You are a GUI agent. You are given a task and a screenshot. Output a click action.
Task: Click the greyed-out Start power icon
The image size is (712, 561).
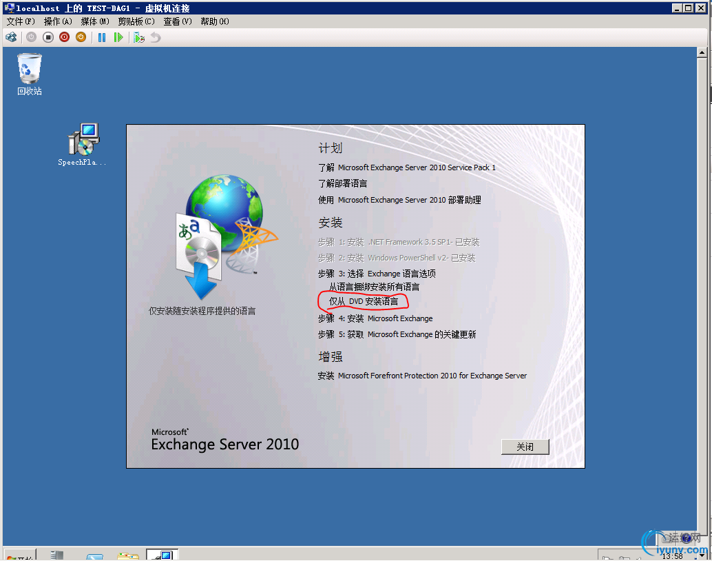[32, 37]
